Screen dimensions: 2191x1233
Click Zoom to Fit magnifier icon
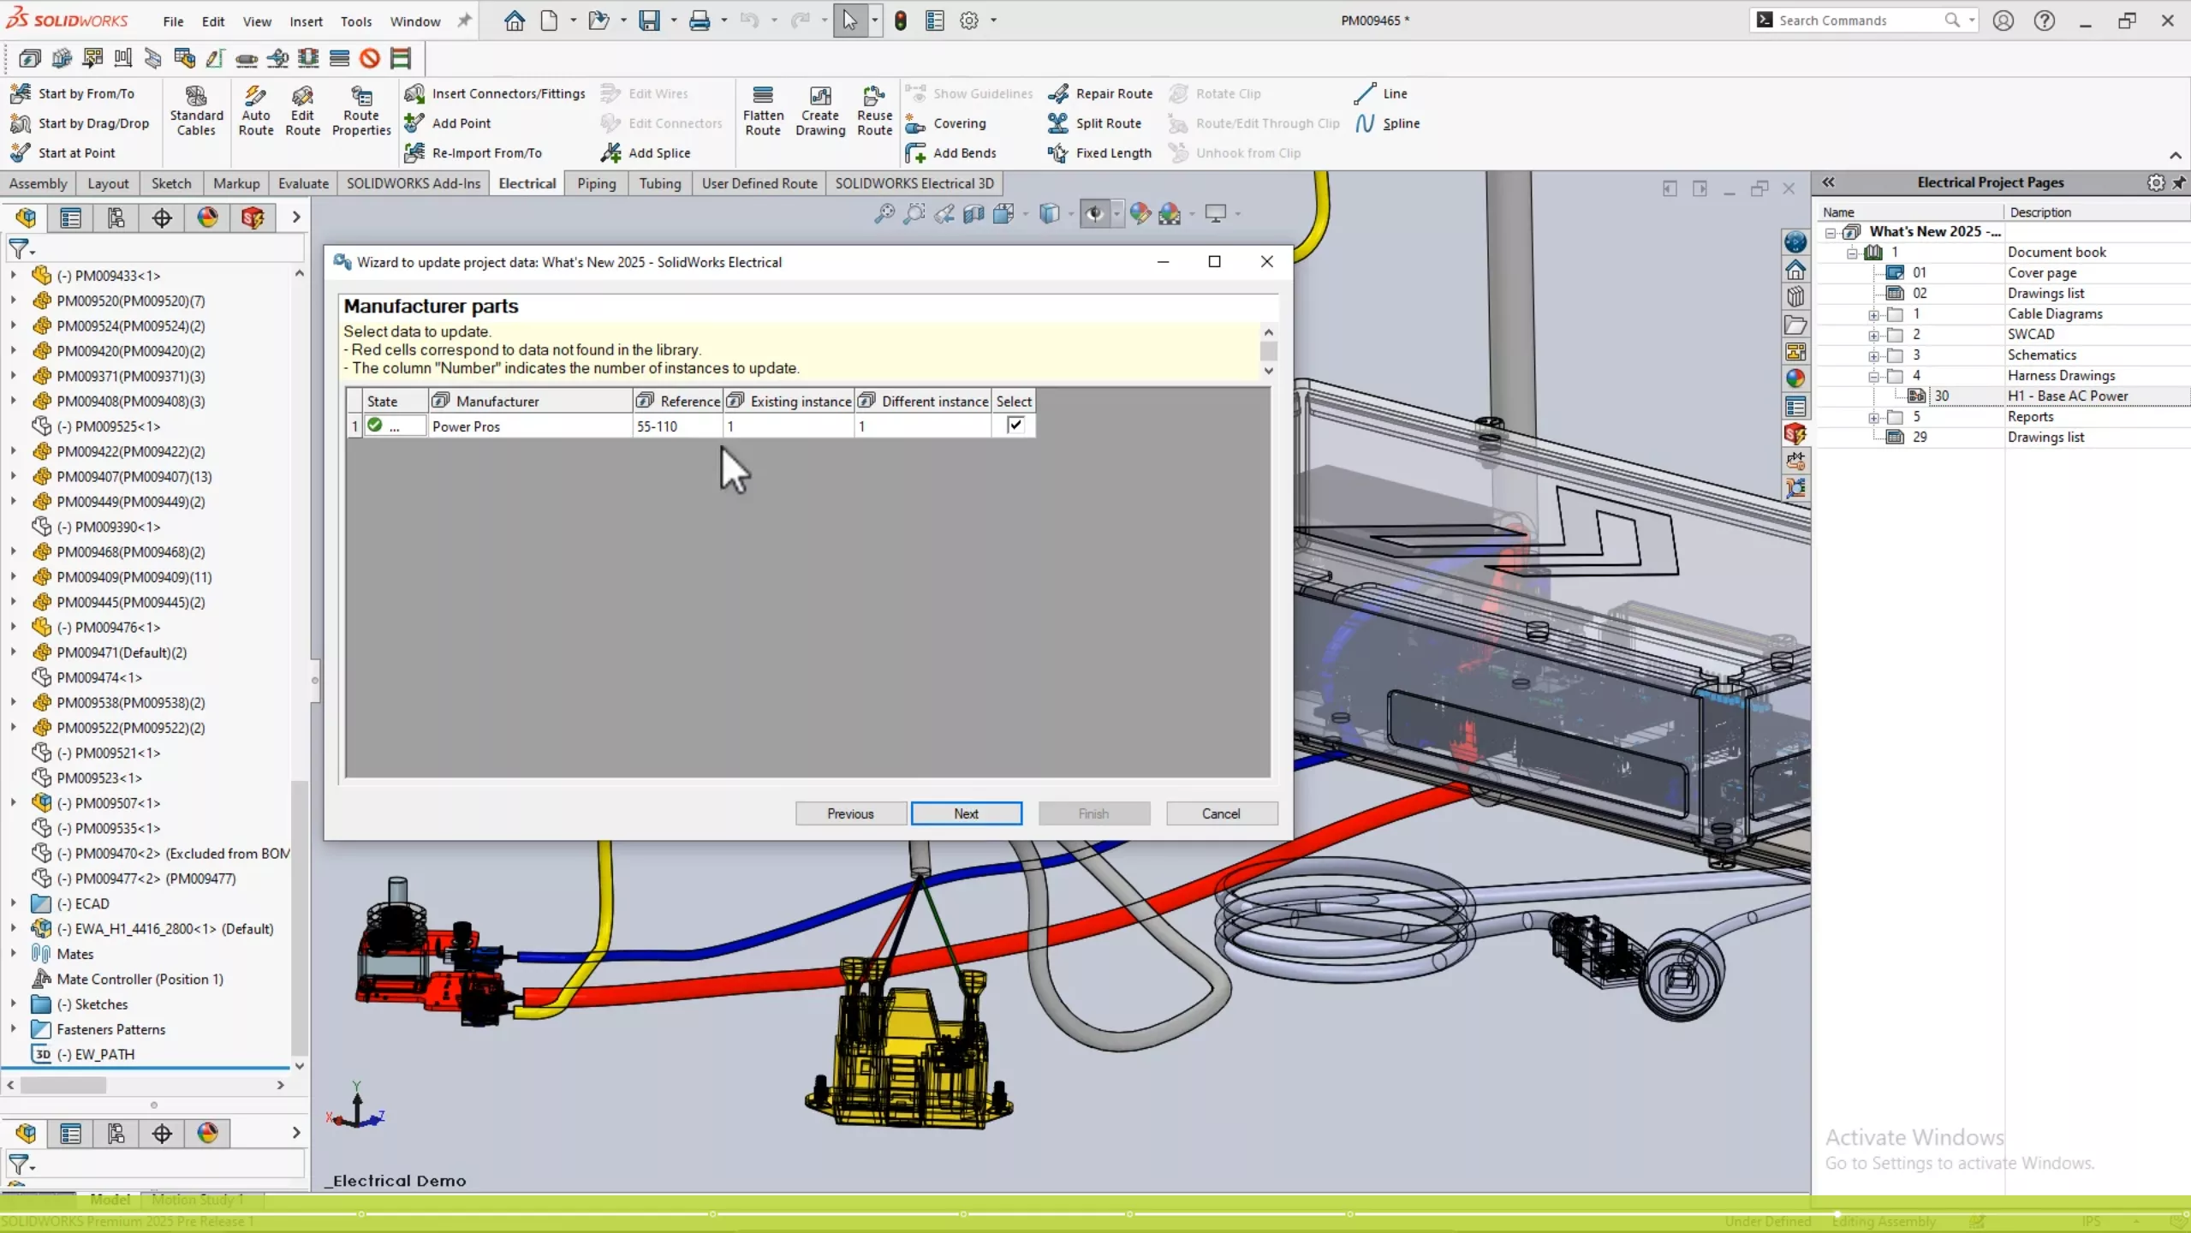pos(884,213)
